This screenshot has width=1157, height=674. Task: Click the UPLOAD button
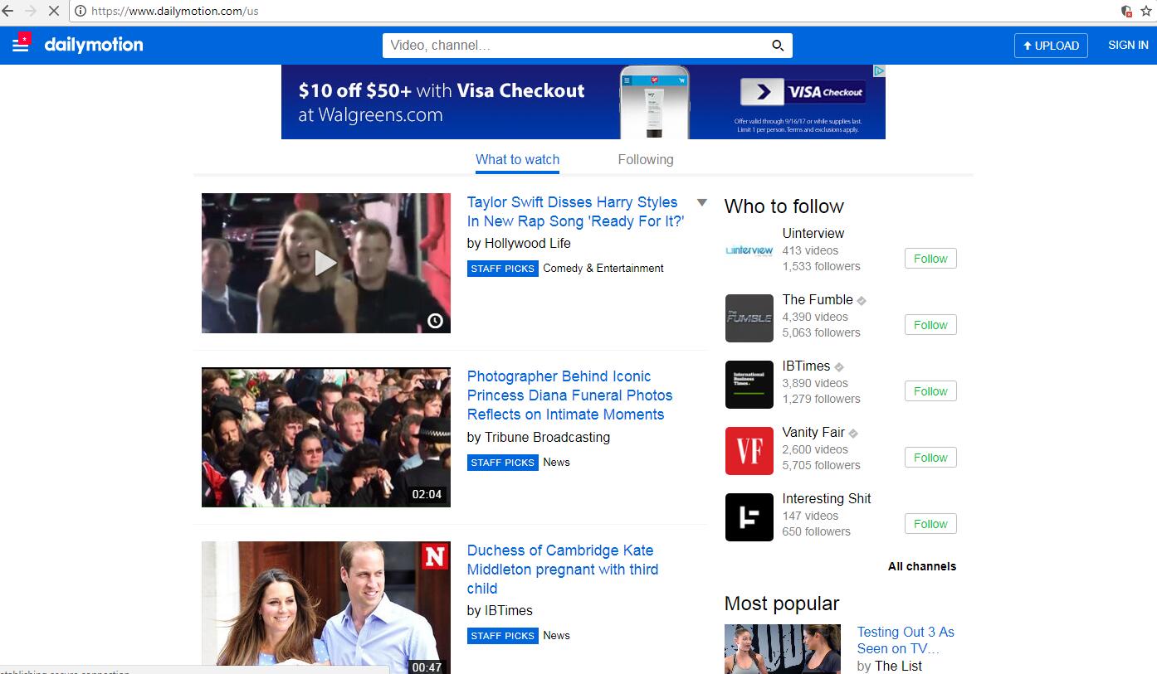coord(1051,46)
